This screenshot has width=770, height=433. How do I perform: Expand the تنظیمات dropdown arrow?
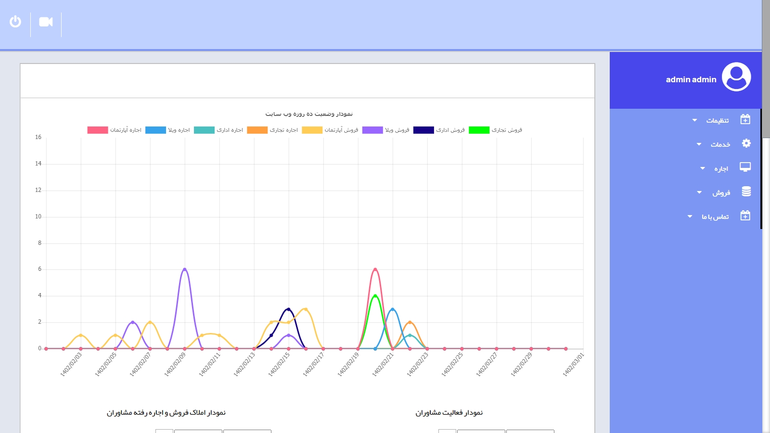coord(694,120)
